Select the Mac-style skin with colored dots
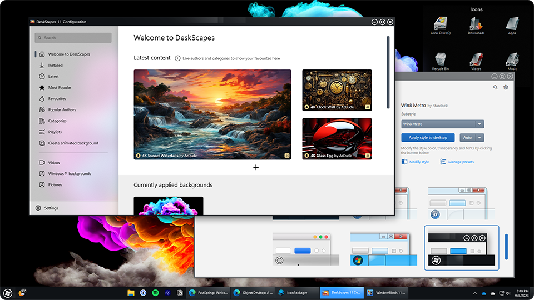Viewport: 534px width, 300px height. click(x=306, y=249)
